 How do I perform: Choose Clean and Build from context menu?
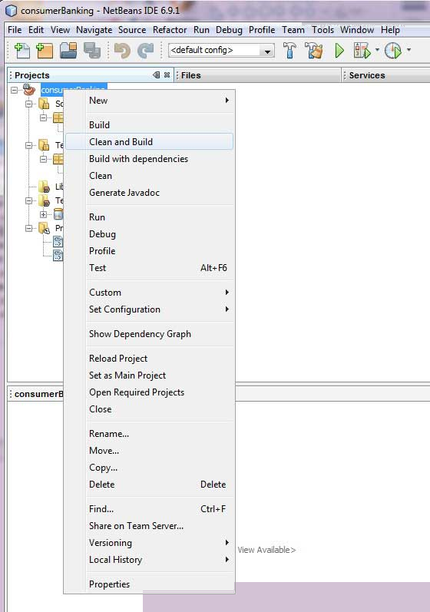150,142
